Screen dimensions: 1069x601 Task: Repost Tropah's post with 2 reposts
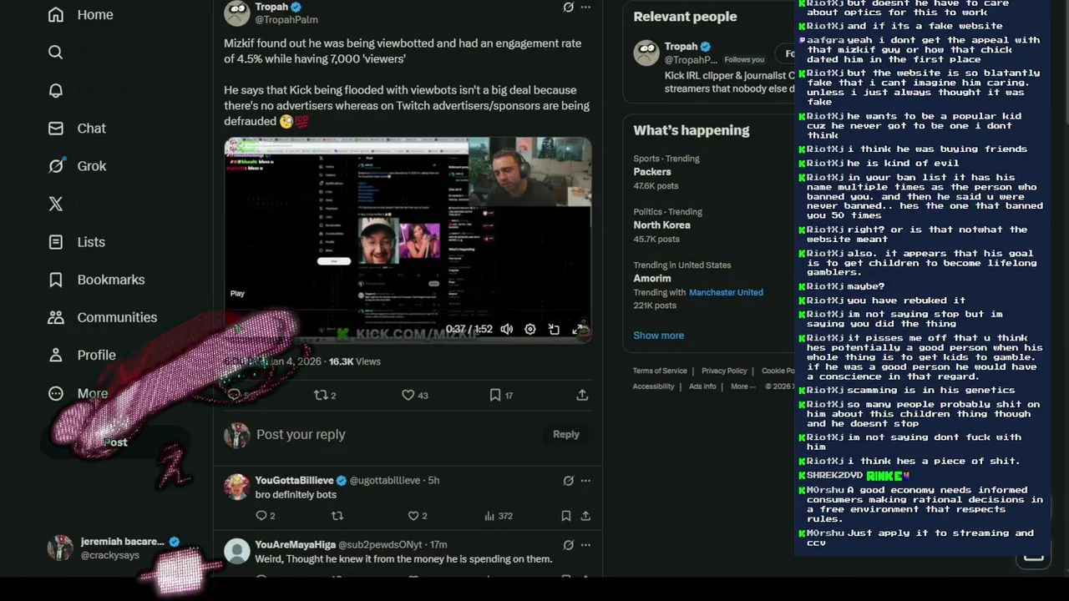(x=325, y=395)
